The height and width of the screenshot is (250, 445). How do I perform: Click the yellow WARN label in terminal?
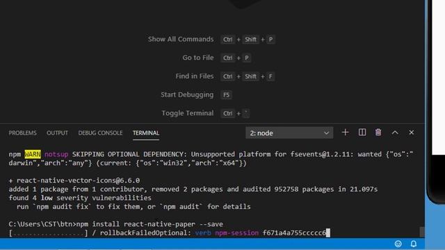tap(33, 154)
